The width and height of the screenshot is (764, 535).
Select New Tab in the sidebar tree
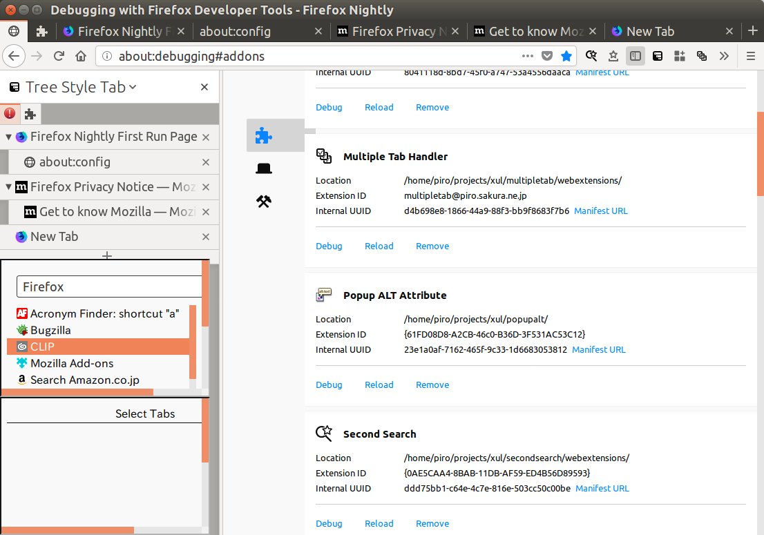[x=109, y=237]
